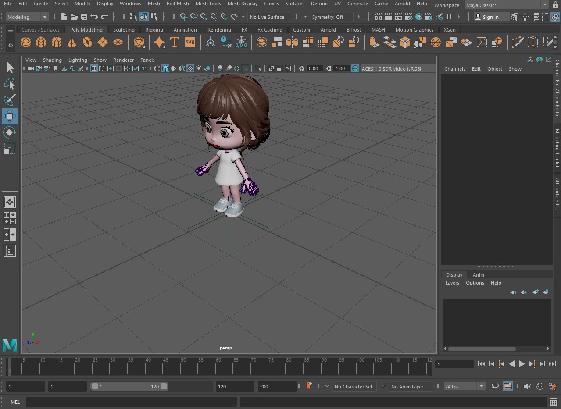Toggle playback looping button
561x409 pixels.
click(x=495, y=386)
